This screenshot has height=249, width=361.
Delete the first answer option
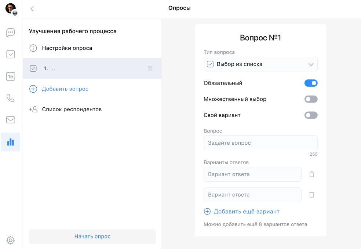pyautogui.click(x=311, y=174)
